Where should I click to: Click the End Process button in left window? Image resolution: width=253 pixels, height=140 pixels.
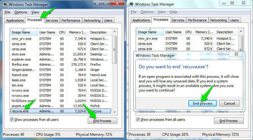102,121
